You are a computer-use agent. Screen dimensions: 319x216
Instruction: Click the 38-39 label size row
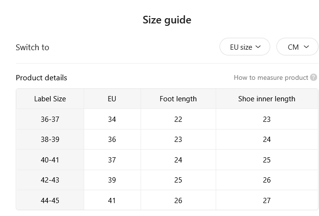click(x=167, y=140)
